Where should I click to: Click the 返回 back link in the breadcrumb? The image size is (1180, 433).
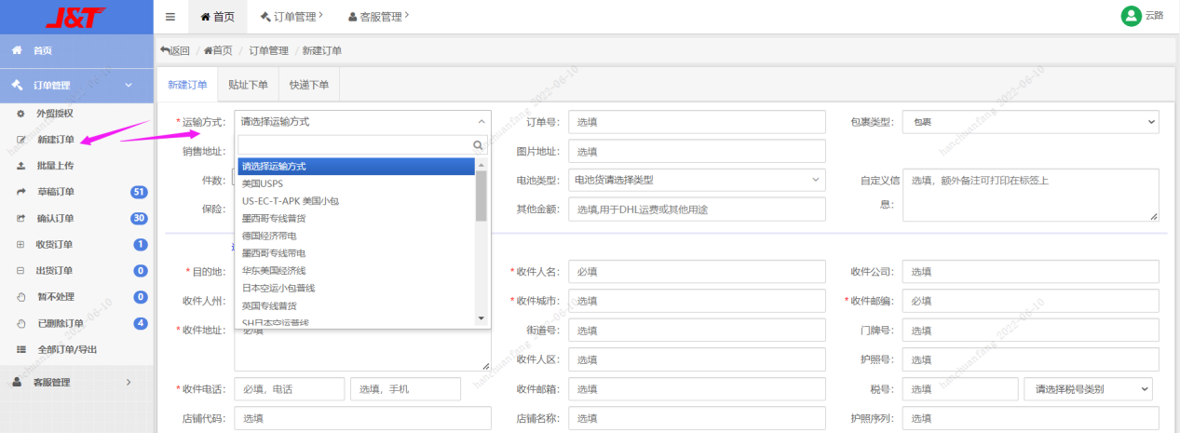click(x=175, y=51)
